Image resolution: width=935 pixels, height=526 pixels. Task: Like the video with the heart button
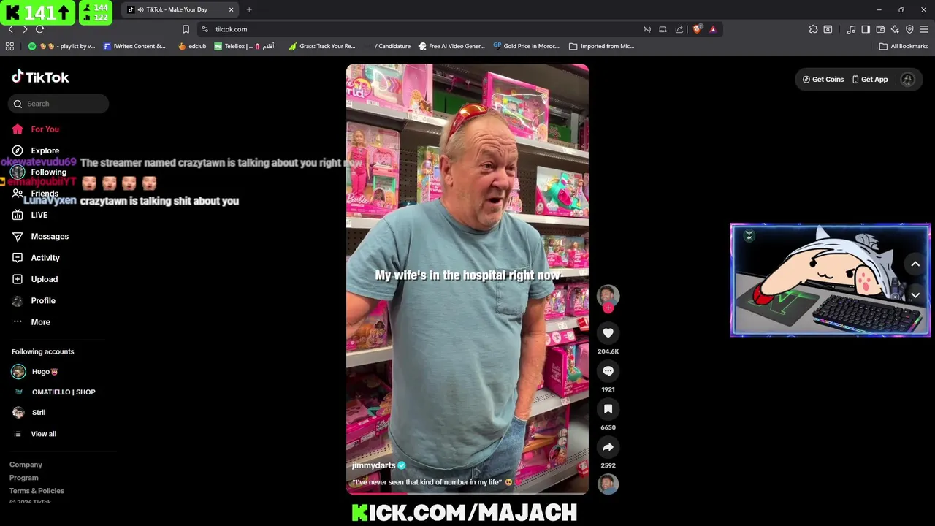[x=608, y=333]
